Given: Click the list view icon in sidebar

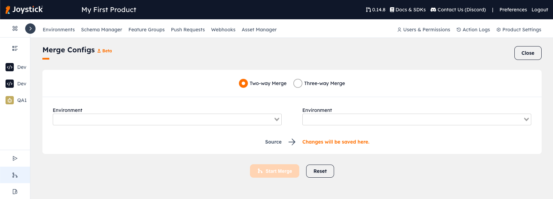Looking at the screenshot, I should [15, 49].
